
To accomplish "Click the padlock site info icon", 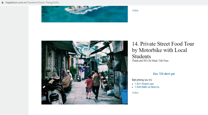I will pos(2,2).
